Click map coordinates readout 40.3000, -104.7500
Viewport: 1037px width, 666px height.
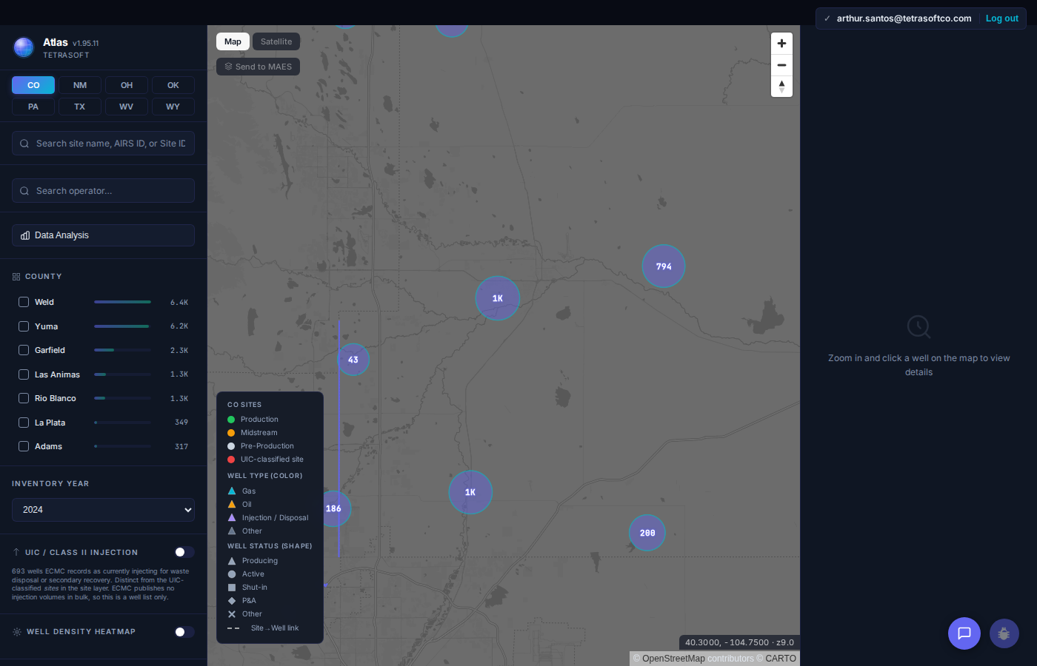[739, 642]
